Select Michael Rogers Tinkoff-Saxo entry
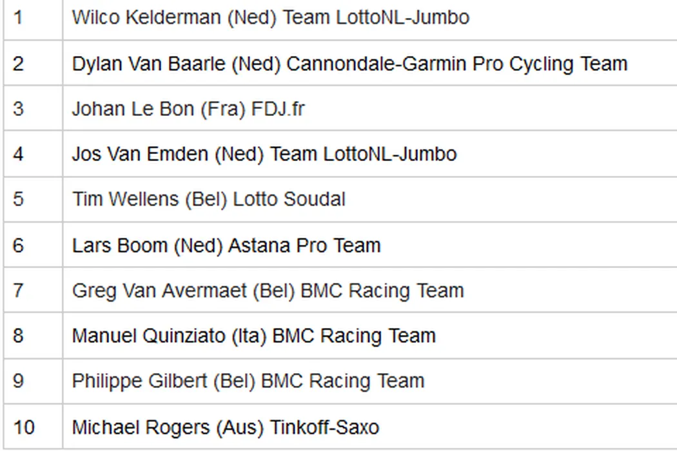Screen dimensions: 677x451 pos(225,427)
